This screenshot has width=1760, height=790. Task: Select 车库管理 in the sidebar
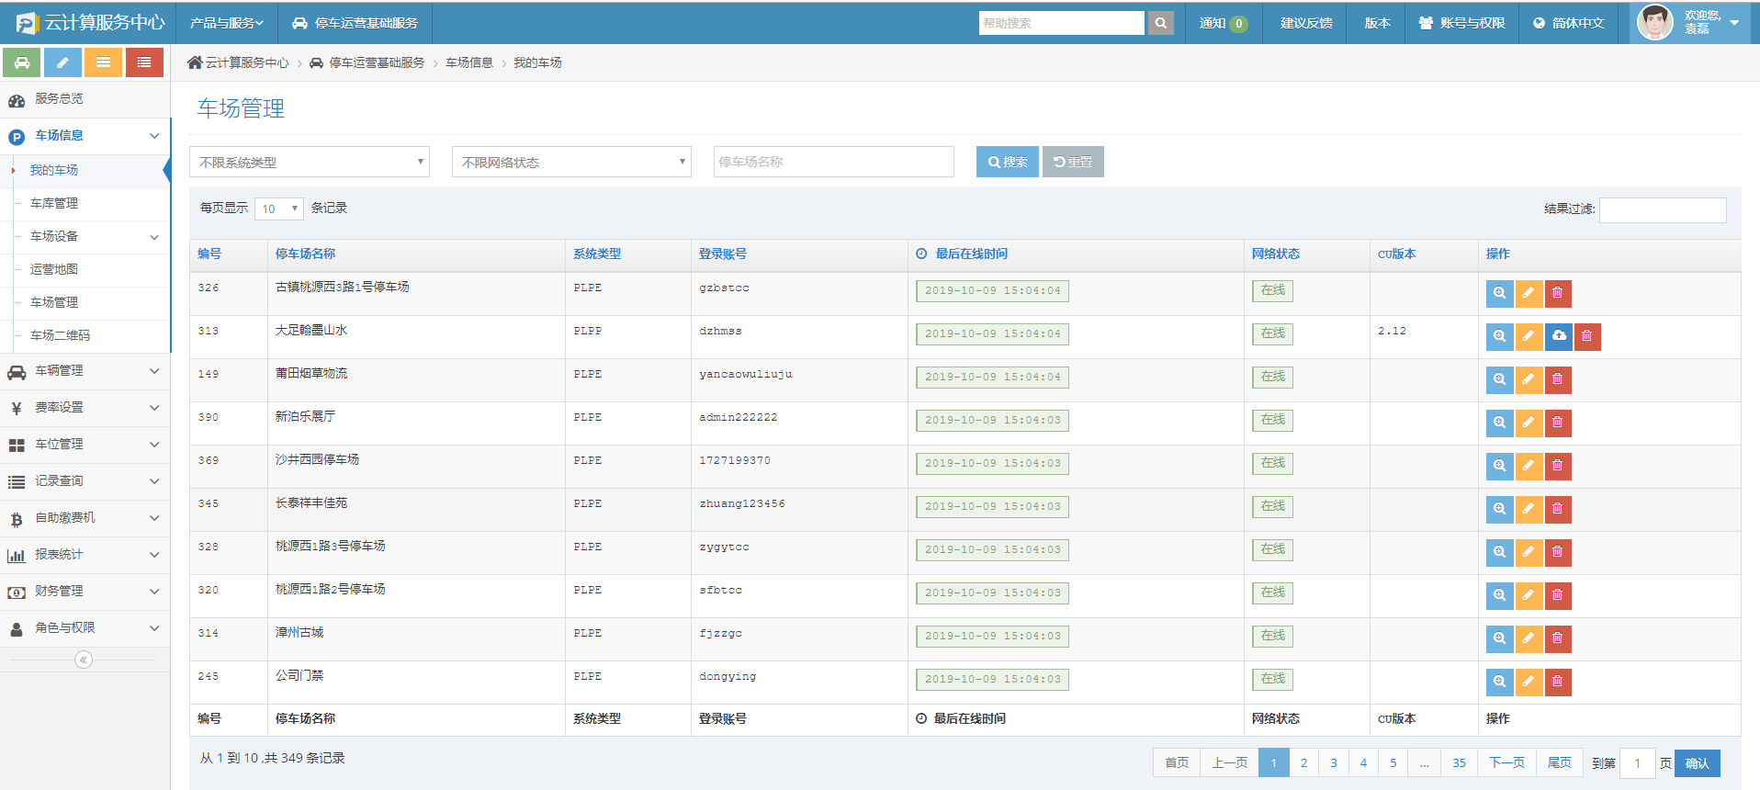[x=54, y=204]
